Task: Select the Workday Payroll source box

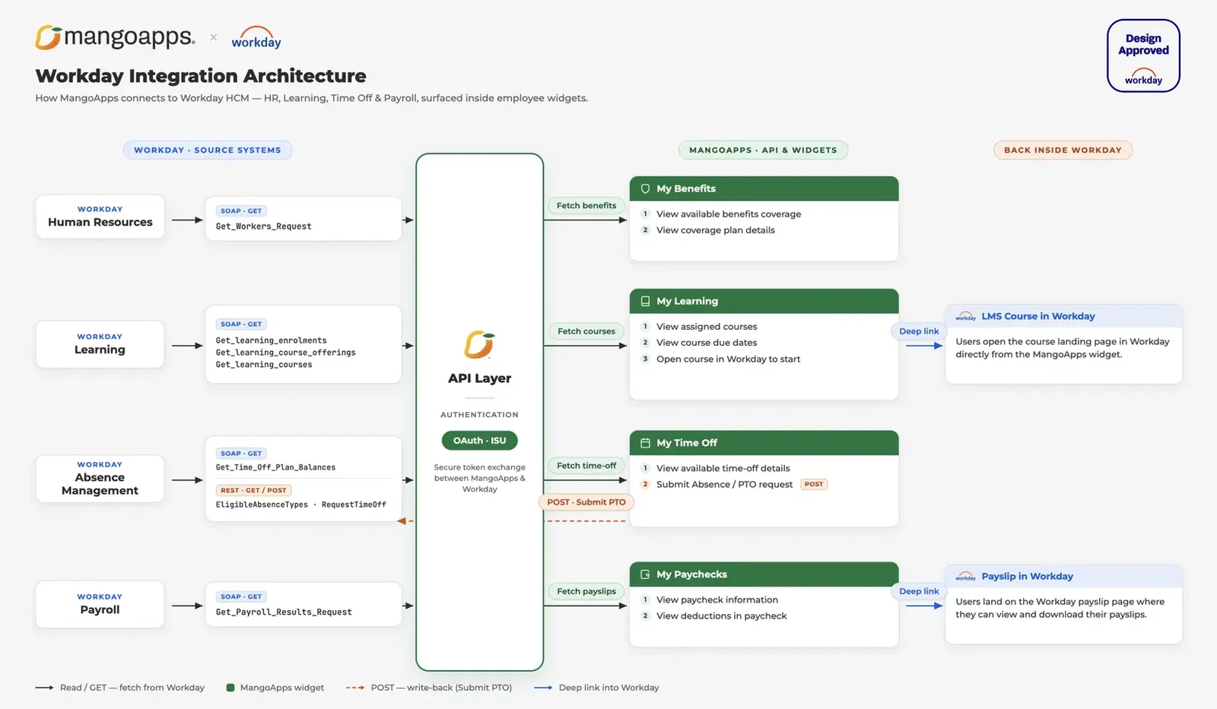Action: (100, 604)
